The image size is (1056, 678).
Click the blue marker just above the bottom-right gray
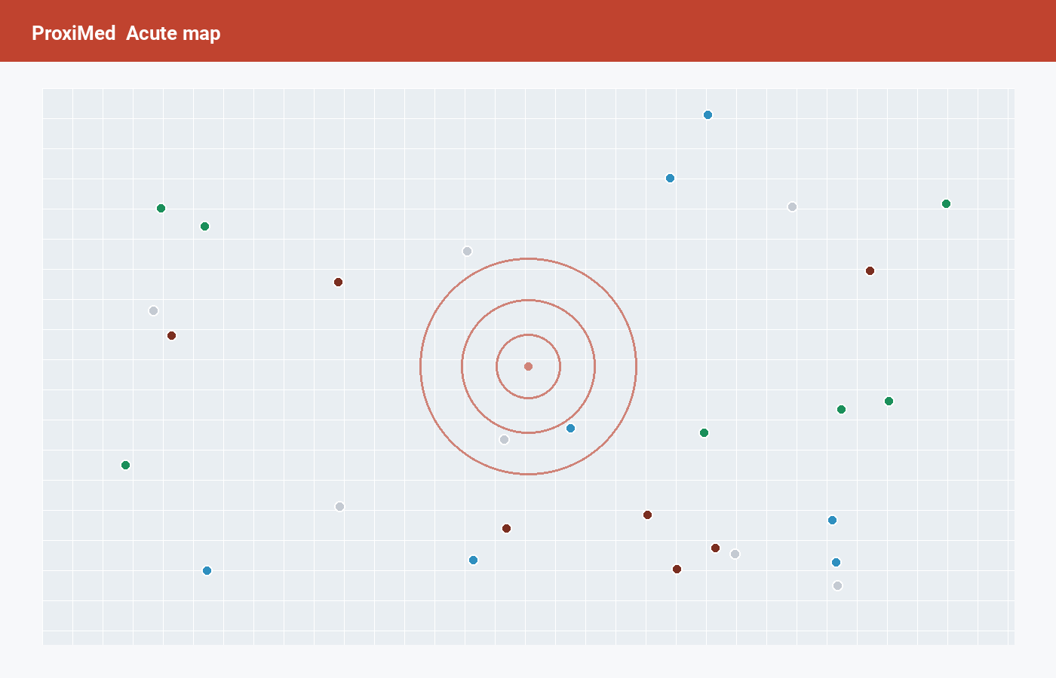coord(836,562)
